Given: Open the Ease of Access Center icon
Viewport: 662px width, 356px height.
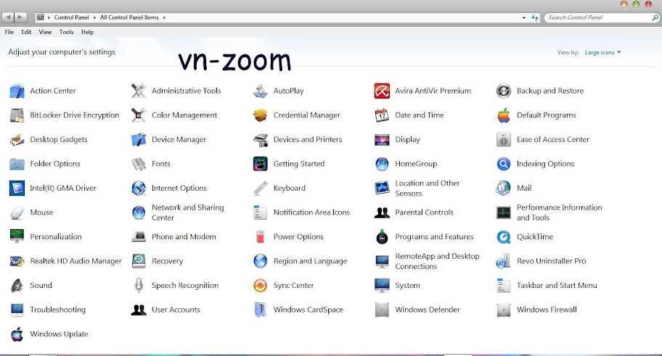Looking at the screenshot, I should (x=503, y=140).
